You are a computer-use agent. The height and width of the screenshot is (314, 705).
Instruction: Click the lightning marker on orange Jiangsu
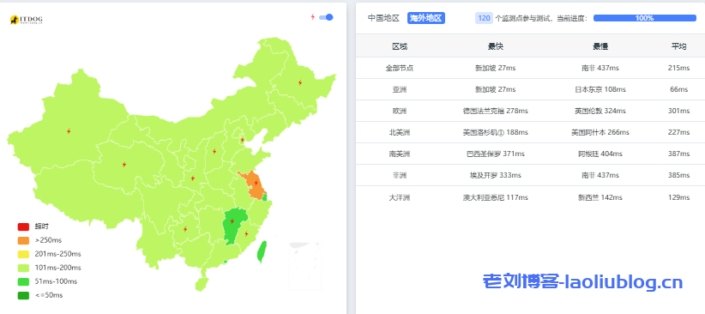256,183
